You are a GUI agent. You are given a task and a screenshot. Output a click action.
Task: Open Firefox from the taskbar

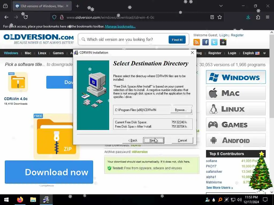(20, 200)
